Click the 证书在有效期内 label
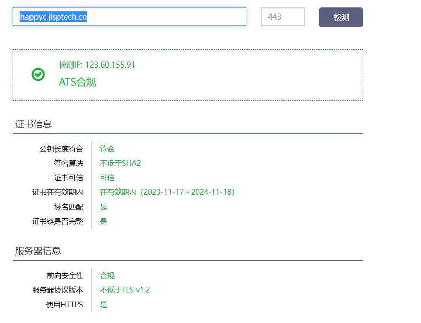Image resolution: width=421 pixels, height=323 pixels. click(58, 192)
